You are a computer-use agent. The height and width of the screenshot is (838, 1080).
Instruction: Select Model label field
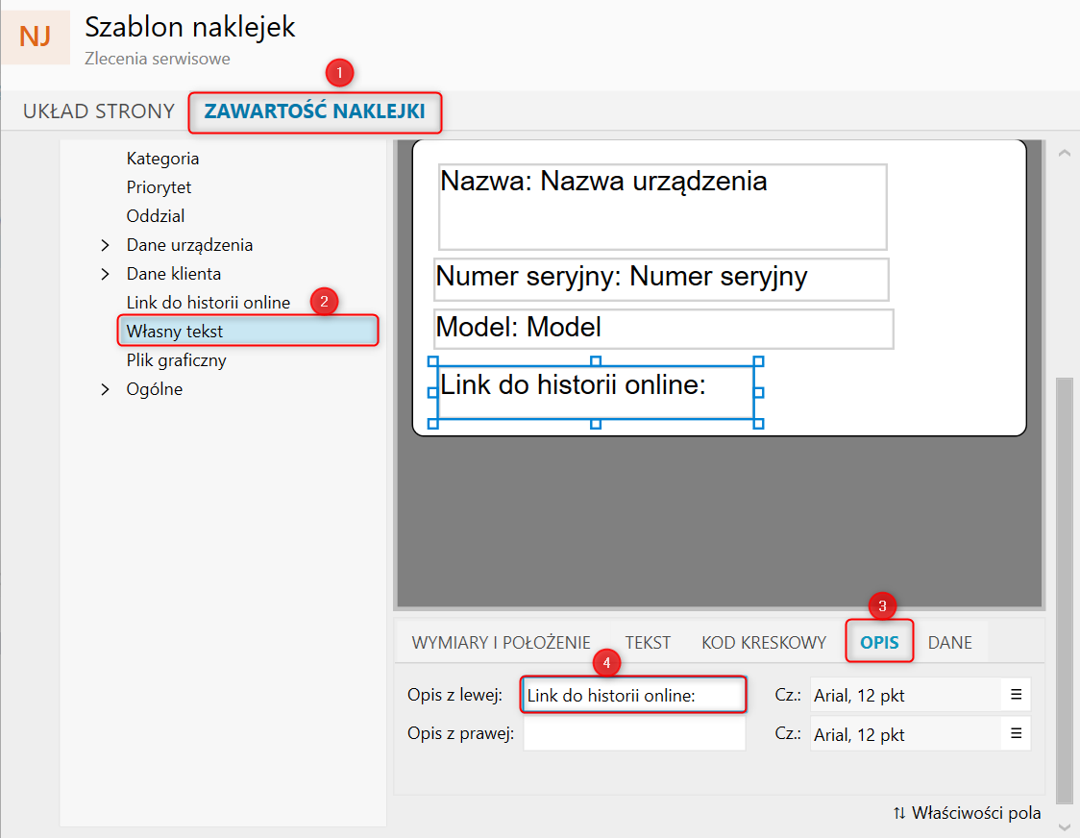point(663,329)
